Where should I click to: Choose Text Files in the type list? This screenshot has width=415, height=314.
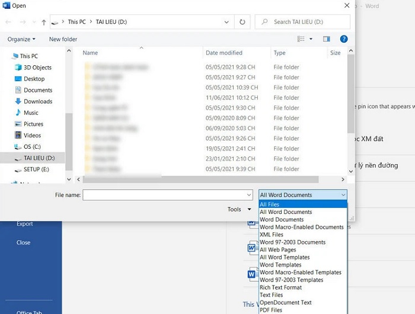click(303, 295)
